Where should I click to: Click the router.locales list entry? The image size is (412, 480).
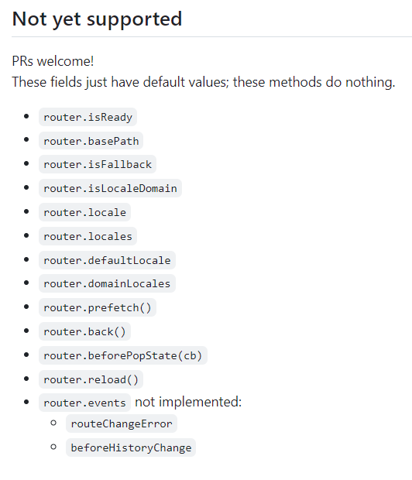[88, 236]
